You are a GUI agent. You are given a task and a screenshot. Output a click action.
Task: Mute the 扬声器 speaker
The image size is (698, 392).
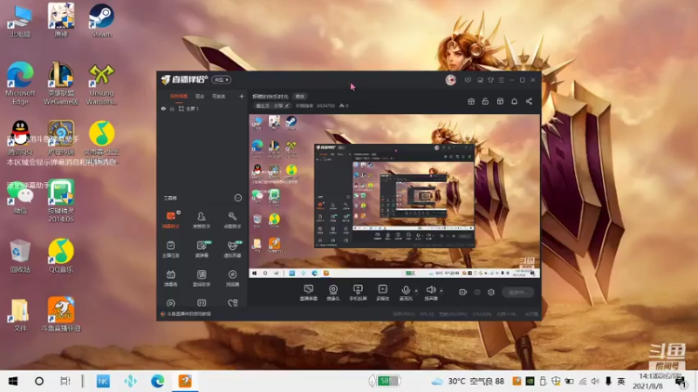point(430,293)
